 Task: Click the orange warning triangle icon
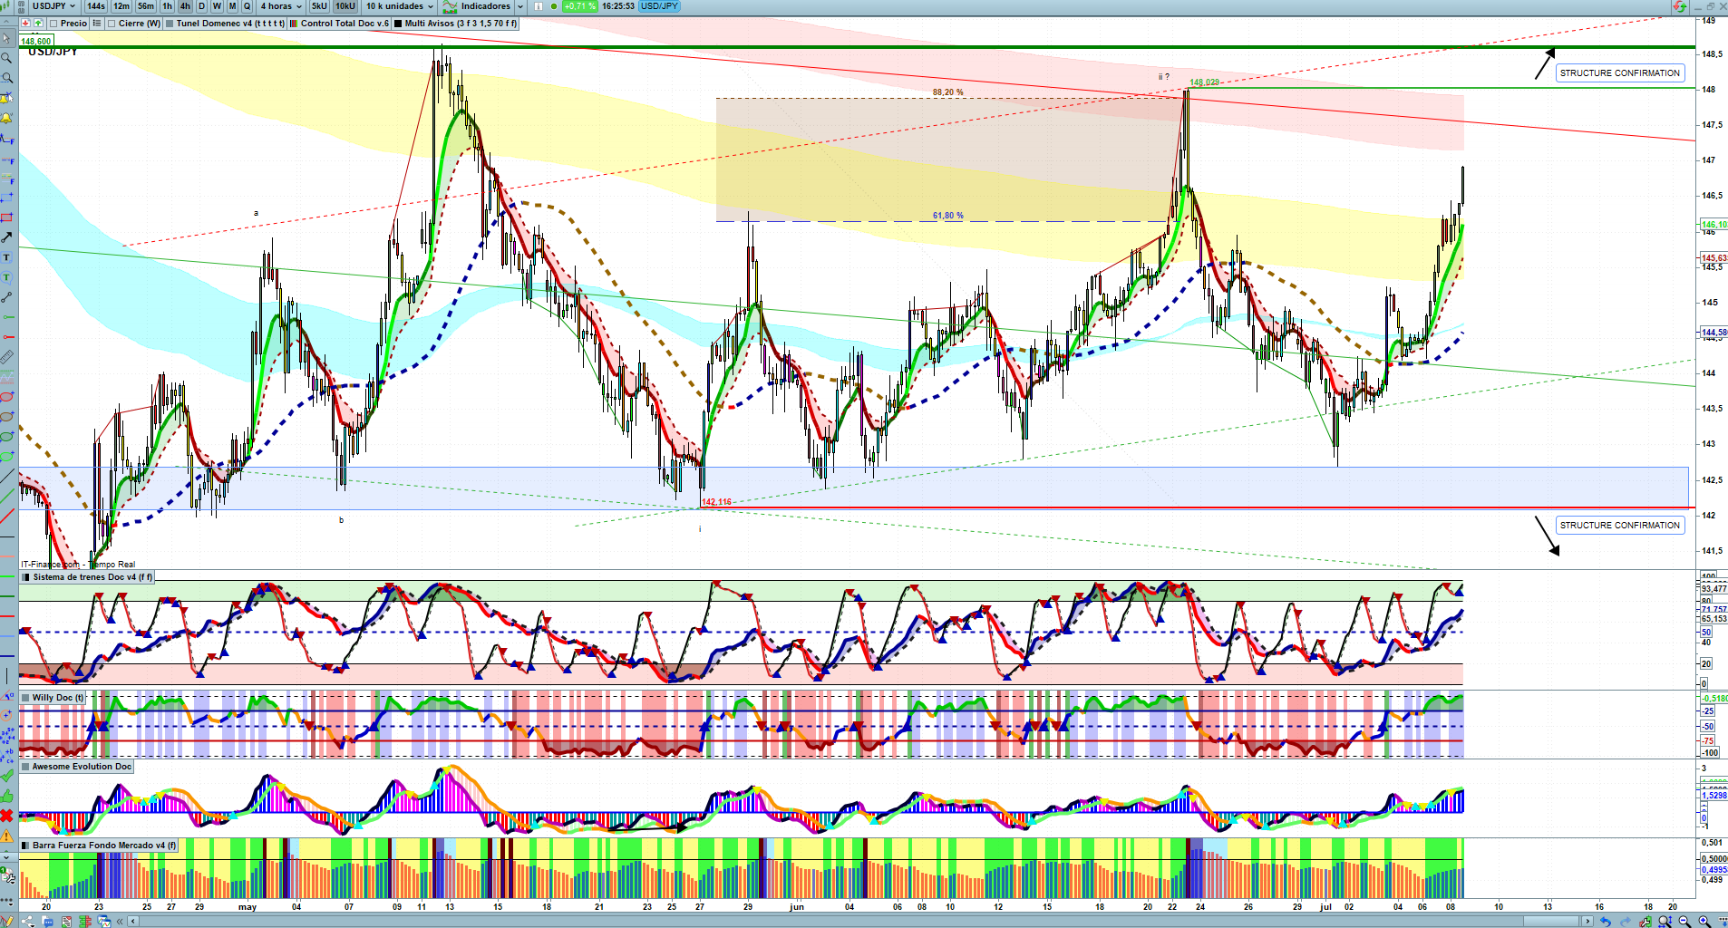(7, 836)
